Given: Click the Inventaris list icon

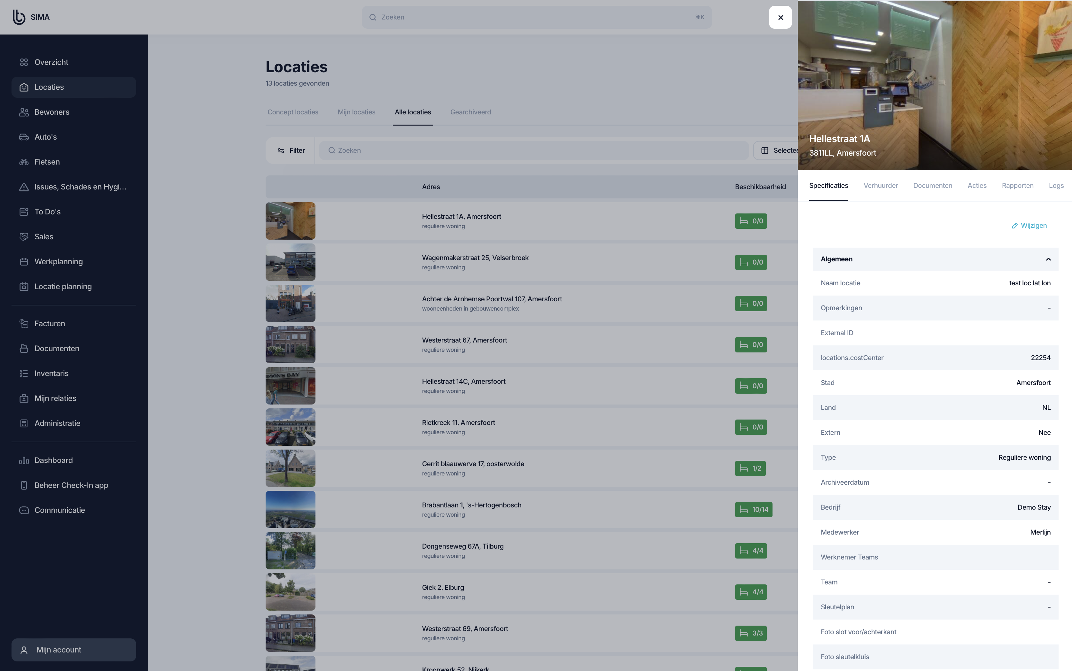Looking at the screenshot, I should (x=24, y=374).
